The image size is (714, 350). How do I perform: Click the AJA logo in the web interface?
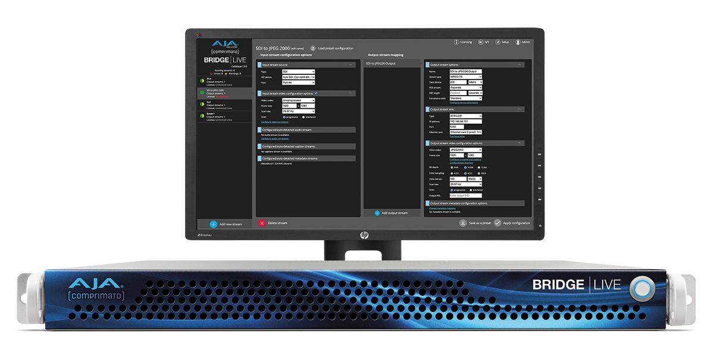point(225,44)
